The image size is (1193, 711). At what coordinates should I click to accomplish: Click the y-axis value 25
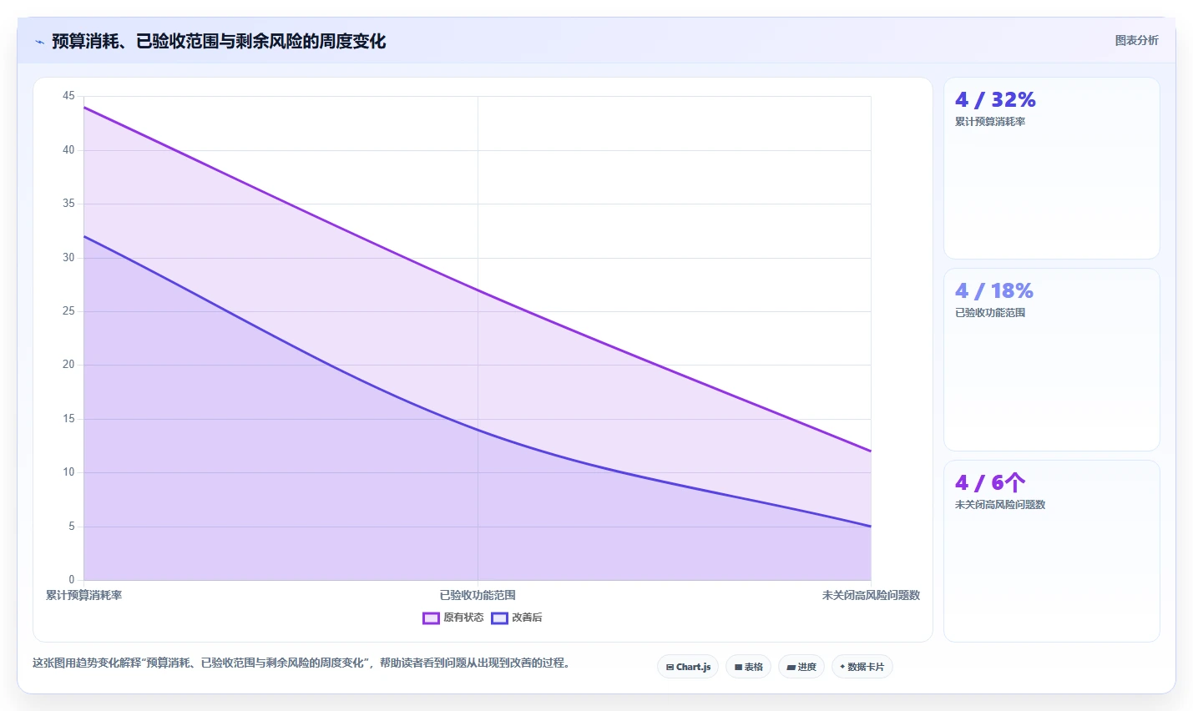click(68, 311)
